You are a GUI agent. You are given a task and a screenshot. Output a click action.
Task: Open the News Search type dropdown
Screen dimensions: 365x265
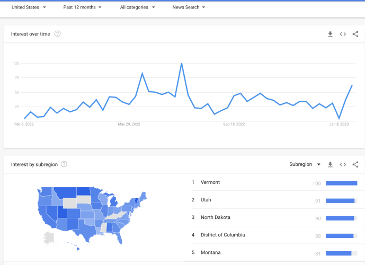[x=189, y=7]
